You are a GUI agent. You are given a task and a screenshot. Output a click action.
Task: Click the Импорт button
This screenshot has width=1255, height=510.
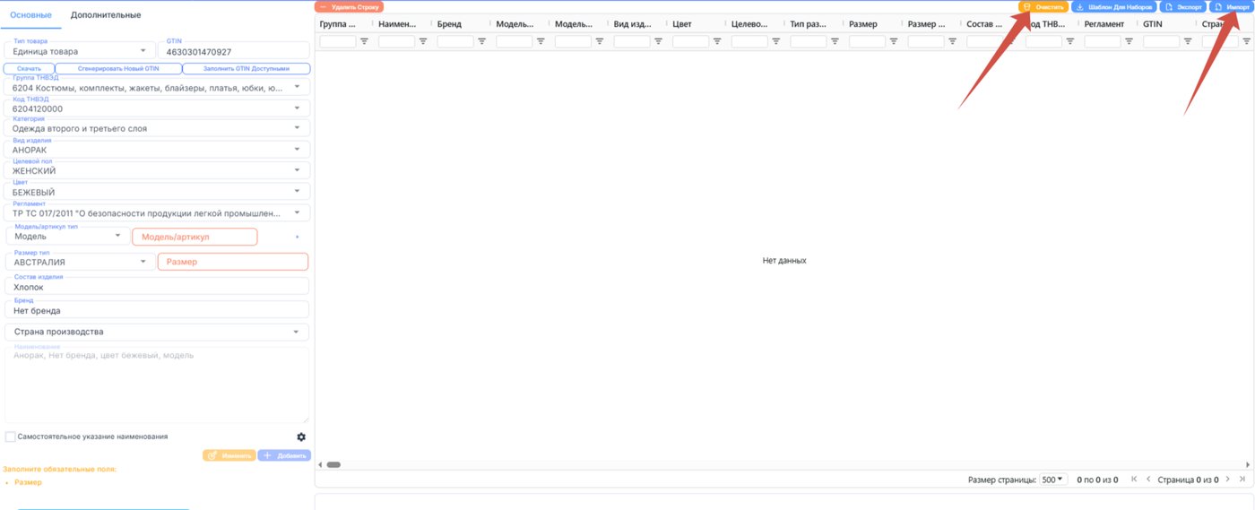pos(1231,6)
